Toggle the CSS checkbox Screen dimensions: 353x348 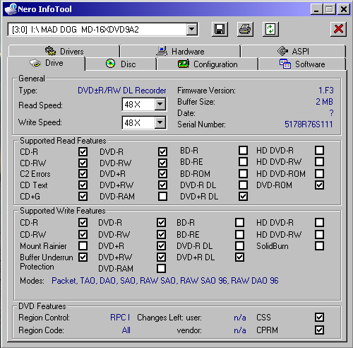(x=319, y=318)
